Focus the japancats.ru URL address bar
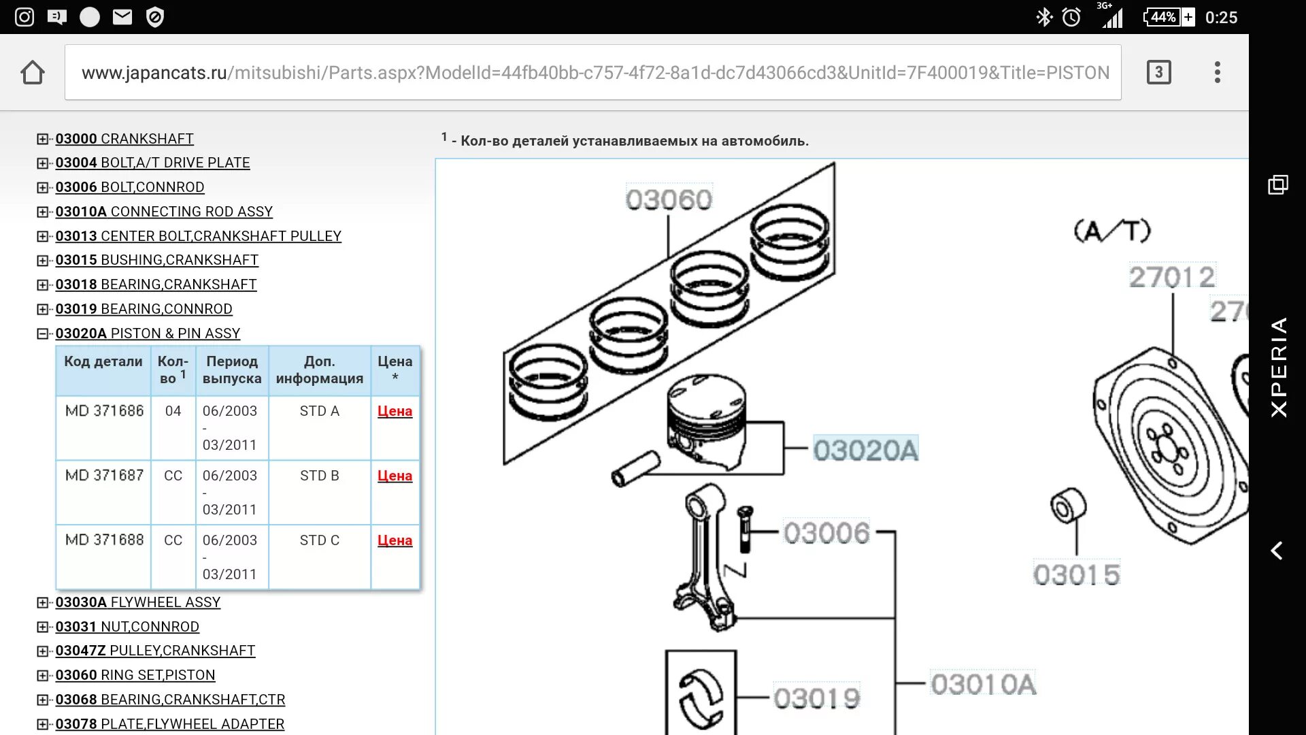 click(x=592, y=72)
